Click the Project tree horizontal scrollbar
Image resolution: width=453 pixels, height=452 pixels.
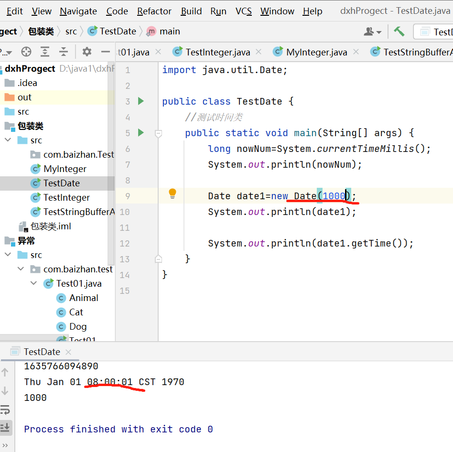coord(33,338)
